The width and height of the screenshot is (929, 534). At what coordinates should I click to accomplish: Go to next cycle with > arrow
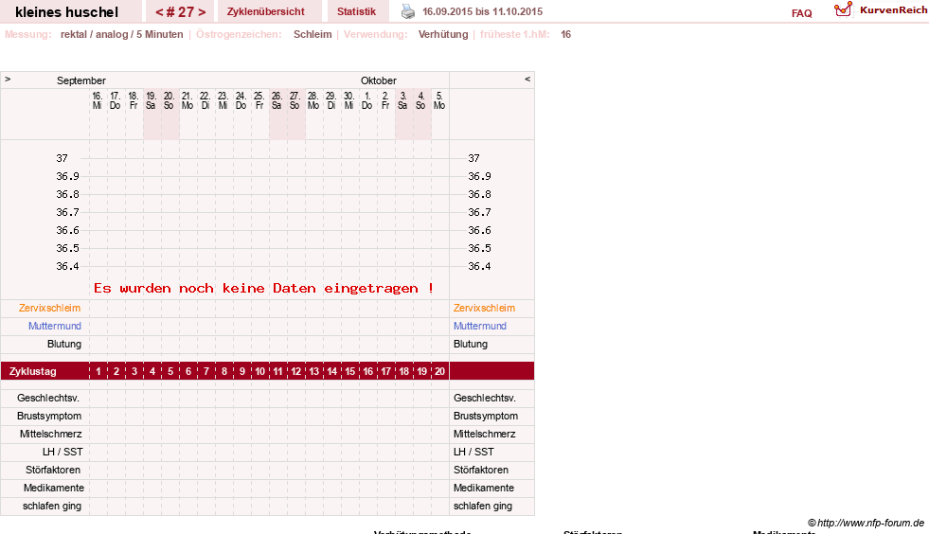coord(202,12)
